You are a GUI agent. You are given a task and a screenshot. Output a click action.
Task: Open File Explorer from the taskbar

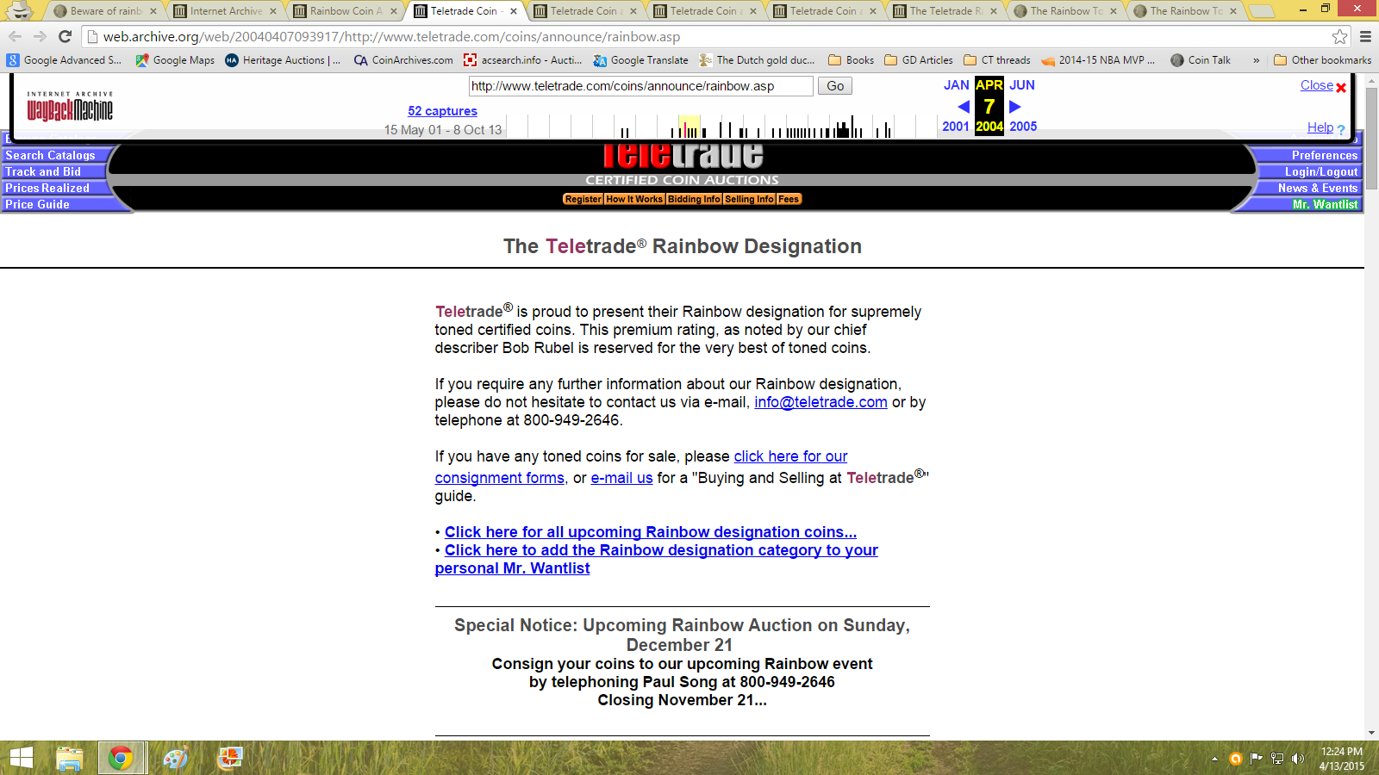pos(69,758)
